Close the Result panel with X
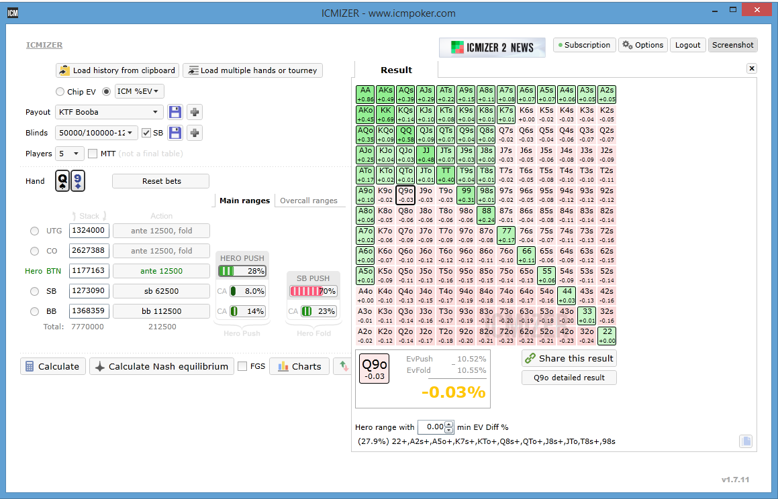Screen dimensions: 778x499 pos(752,69)
